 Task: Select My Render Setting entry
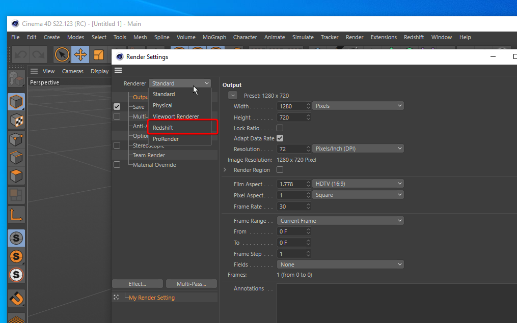tap(152, 298)
